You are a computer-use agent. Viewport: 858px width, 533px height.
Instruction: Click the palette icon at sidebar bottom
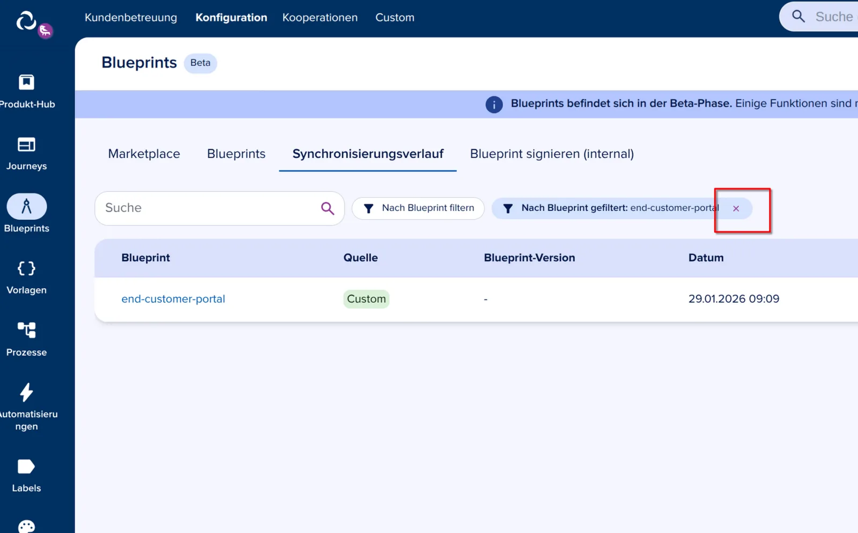[x=26, y=527]
